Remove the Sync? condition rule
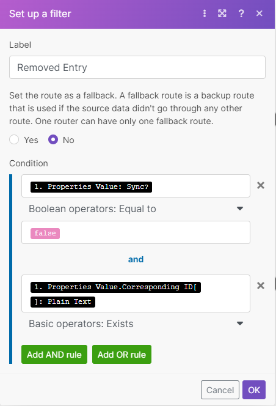The width and height of the screenshot is (276, 406). [261, 185]
